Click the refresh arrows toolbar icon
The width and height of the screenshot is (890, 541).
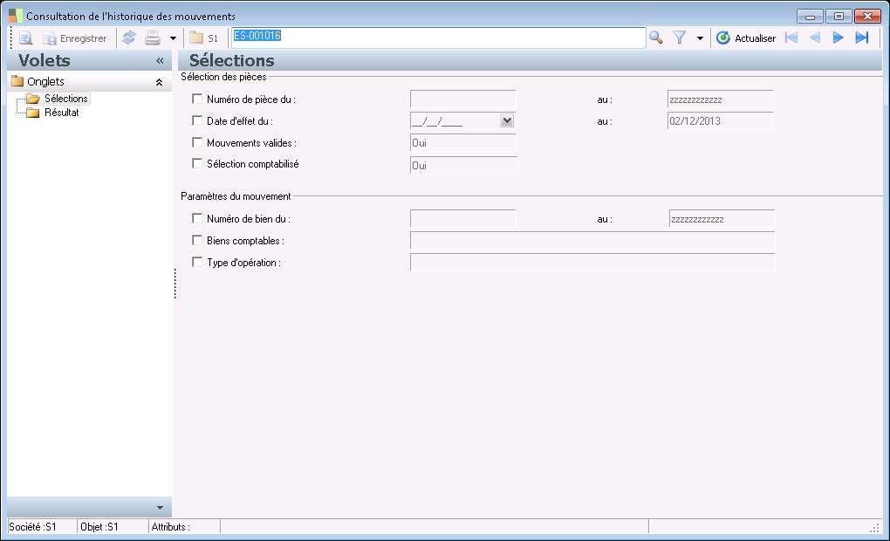(x=129, y=38)
